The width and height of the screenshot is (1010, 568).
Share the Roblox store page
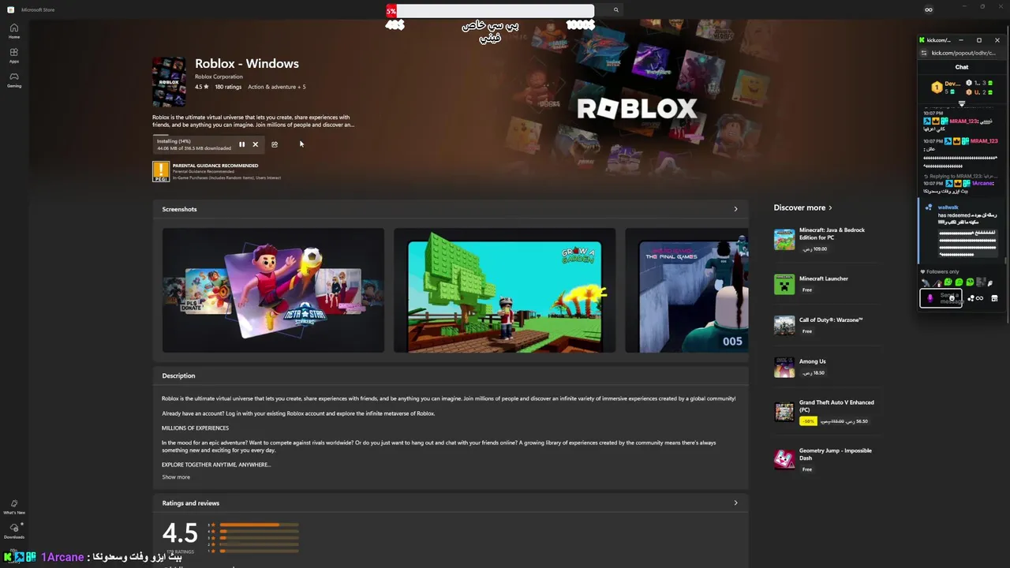(x=275, y=144)
